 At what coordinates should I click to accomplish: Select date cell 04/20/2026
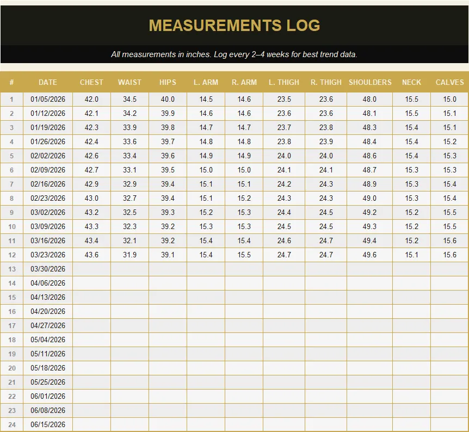click(x=48, y=311)
